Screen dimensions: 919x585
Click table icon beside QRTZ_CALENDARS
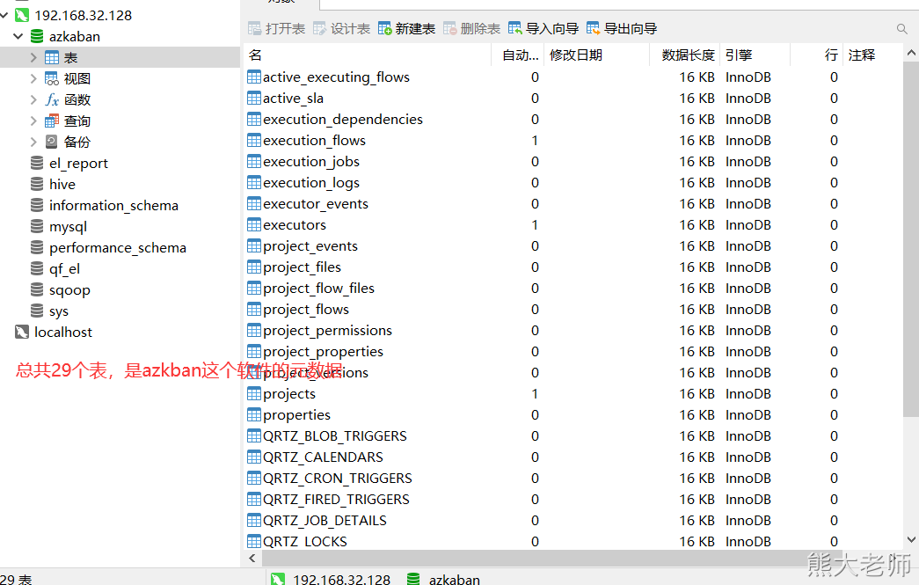pos(254,457)
